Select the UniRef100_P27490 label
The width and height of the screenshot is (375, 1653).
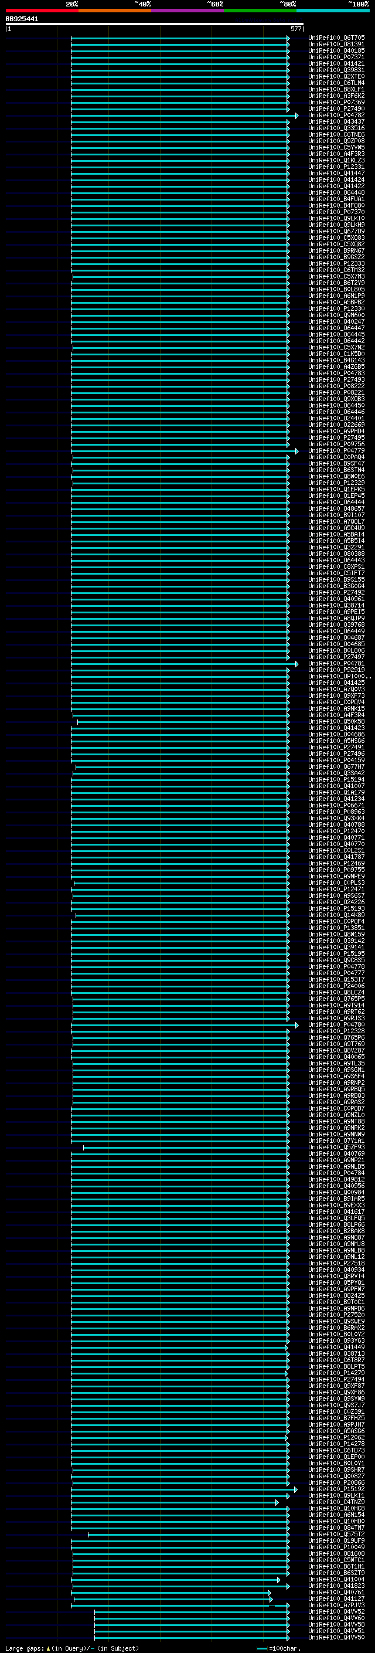click(x=336, y=108)
